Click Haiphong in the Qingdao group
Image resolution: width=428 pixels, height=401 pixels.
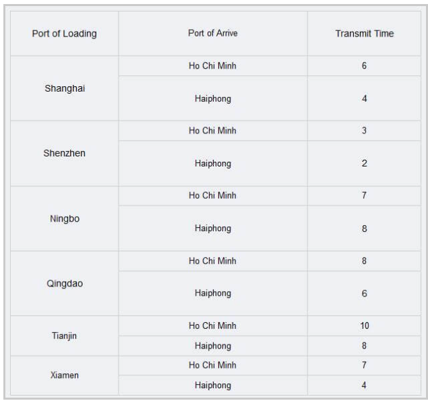point(212,293)
